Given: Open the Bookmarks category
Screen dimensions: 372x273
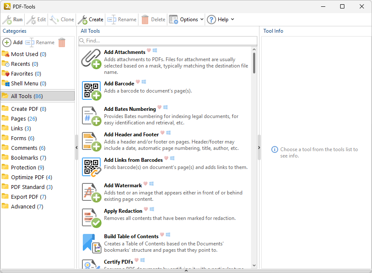Looking at the screenshot, I should pyautogui.click(x=37, y=158).
